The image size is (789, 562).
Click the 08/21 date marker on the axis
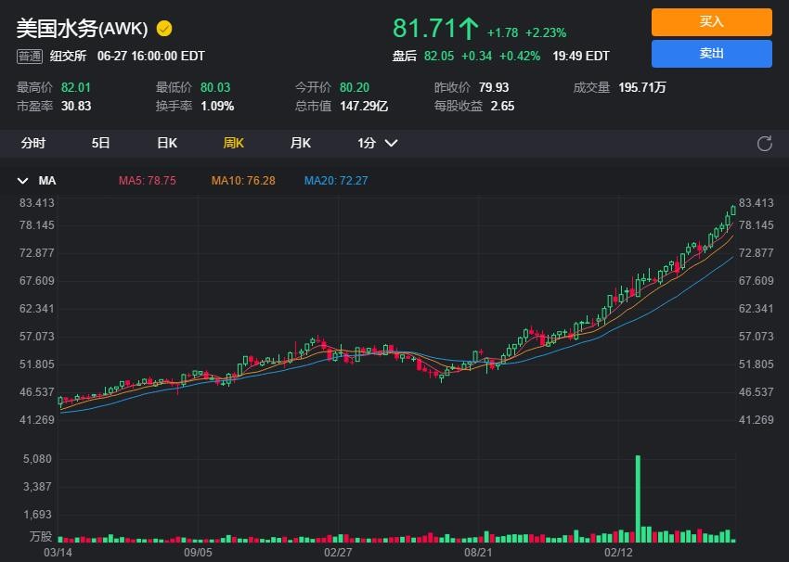pyautogui.click(x=478, y=552)
